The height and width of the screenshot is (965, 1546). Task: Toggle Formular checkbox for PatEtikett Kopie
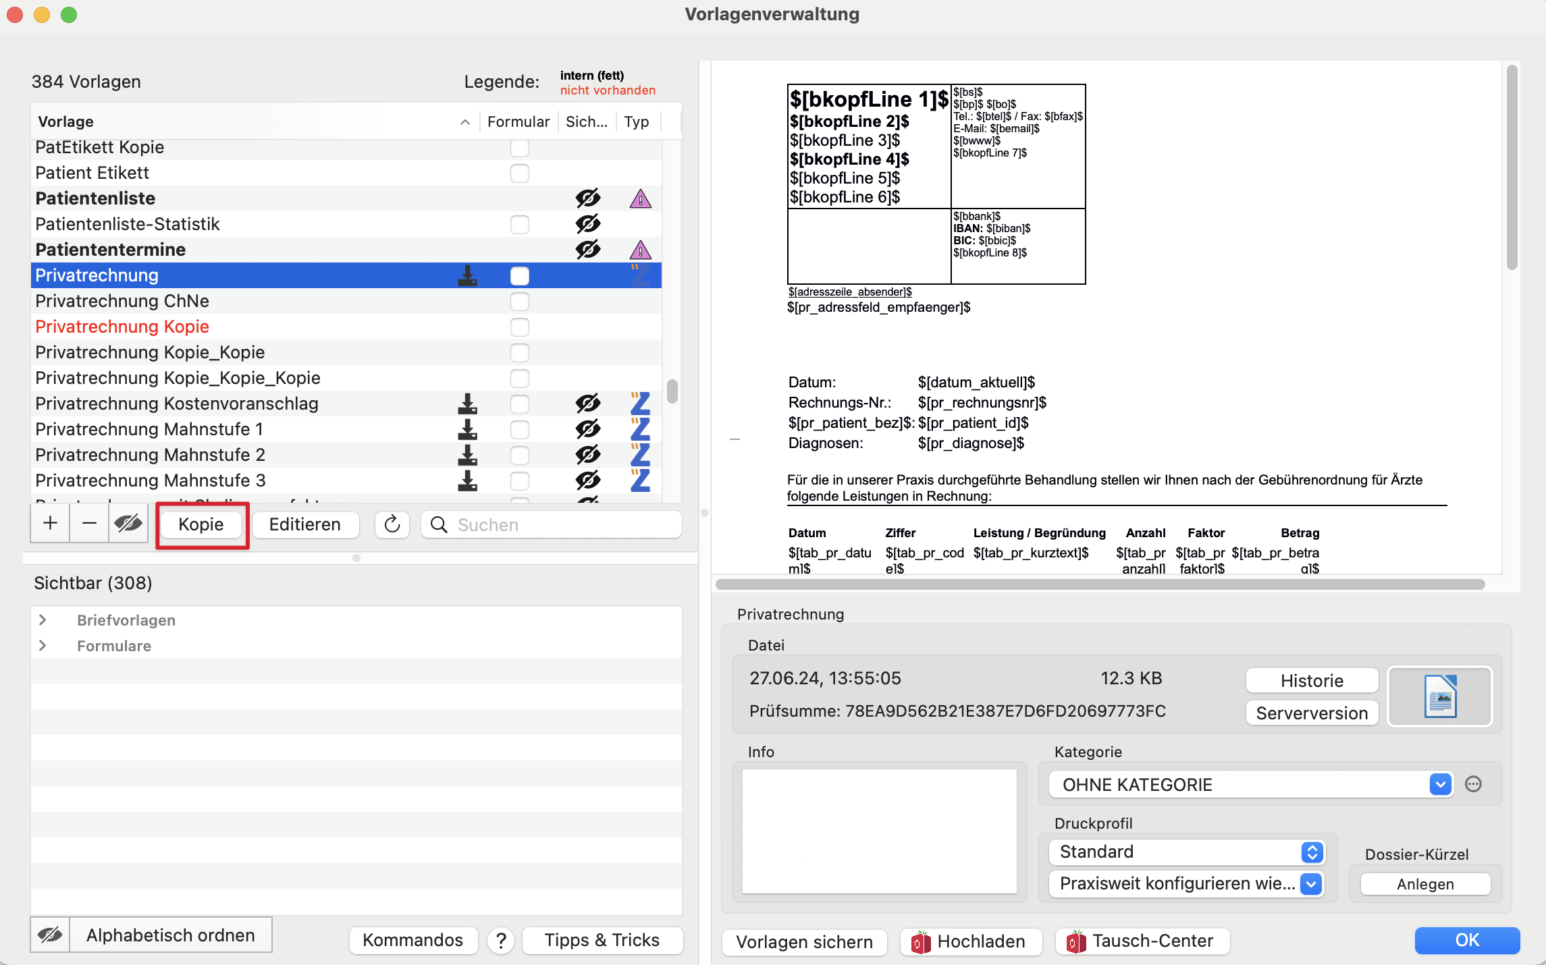coord(519,147)
